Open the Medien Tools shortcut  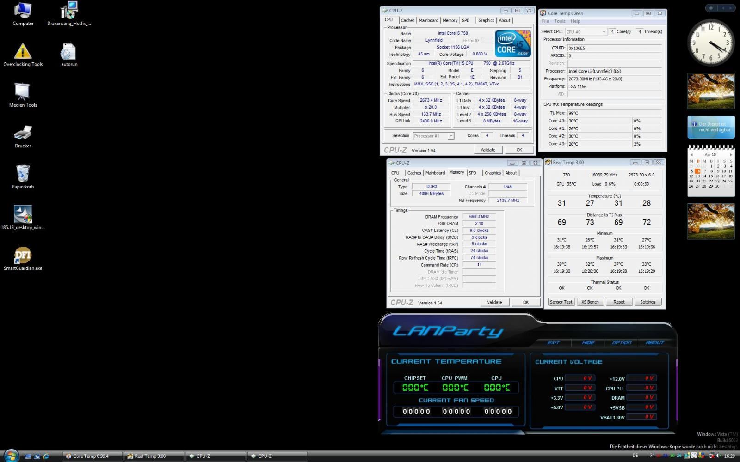tap(23, 95)
